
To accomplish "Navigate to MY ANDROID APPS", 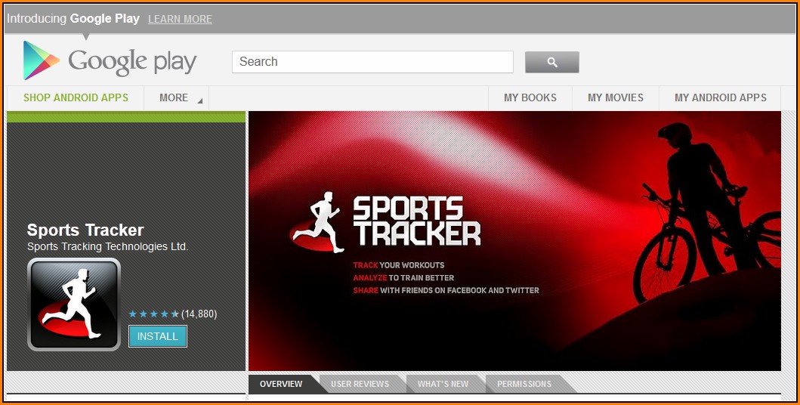I will (x=720, y=97).
